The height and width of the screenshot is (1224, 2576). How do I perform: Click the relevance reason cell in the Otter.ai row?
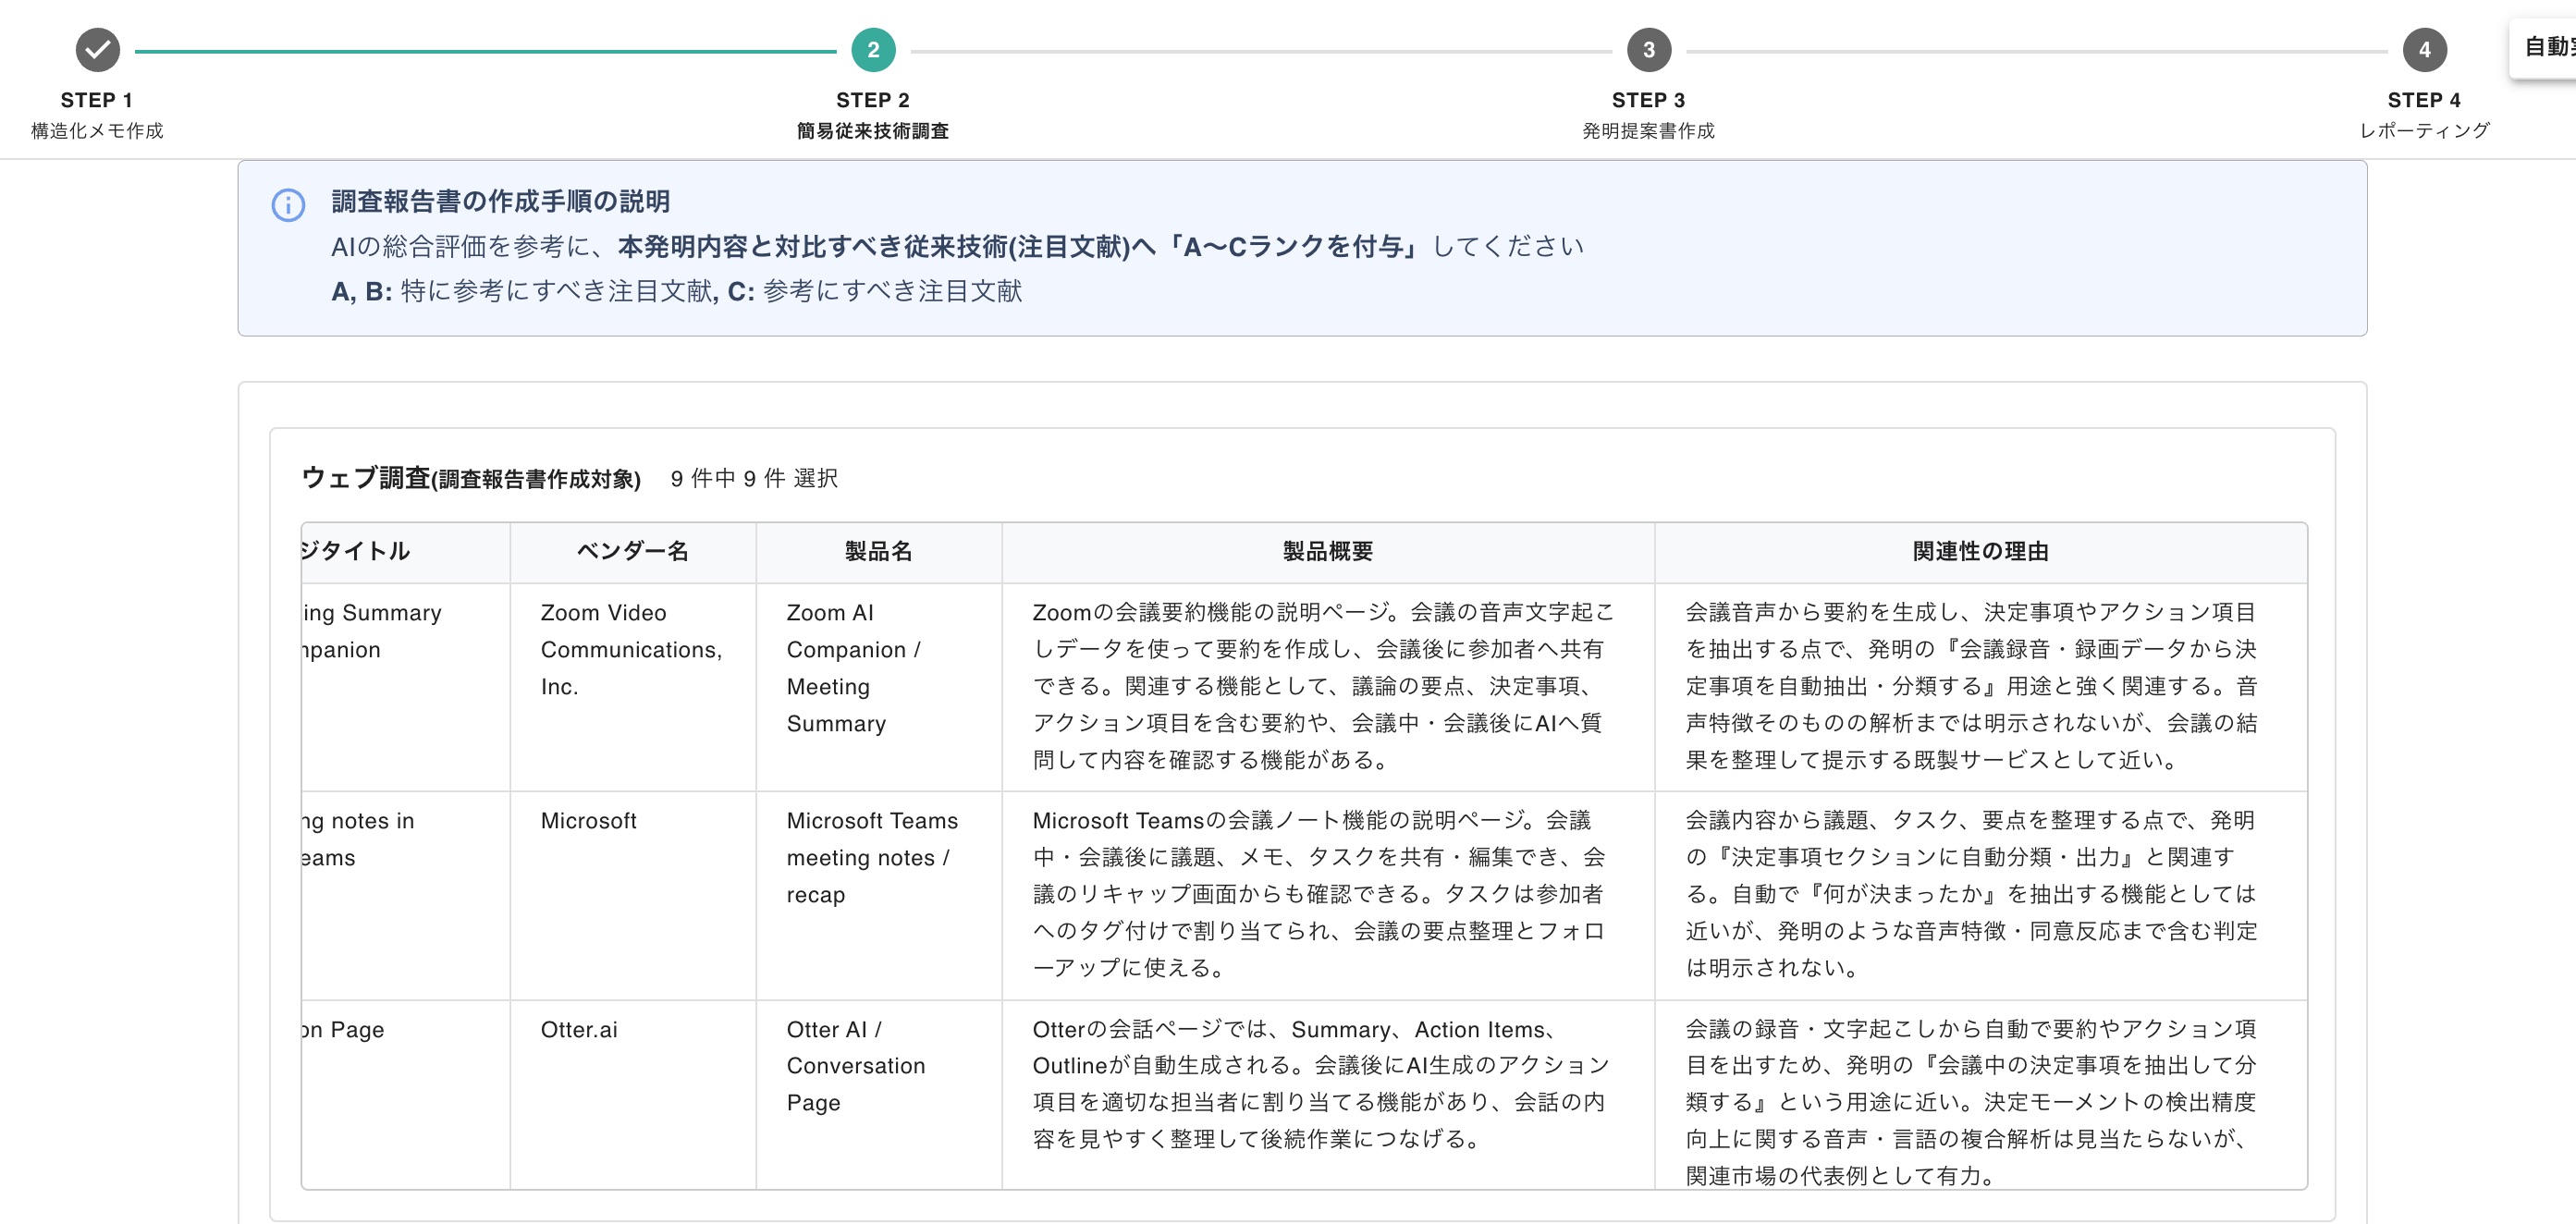click(x=1981, y=1095)
